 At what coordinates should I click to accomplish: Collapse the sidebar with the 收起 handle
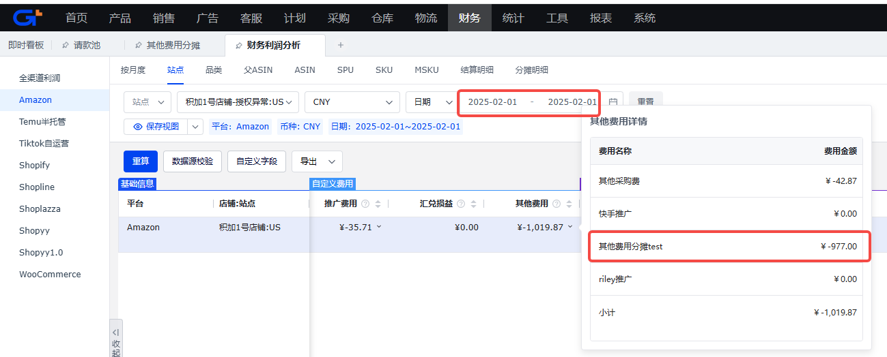click(116, 338)
